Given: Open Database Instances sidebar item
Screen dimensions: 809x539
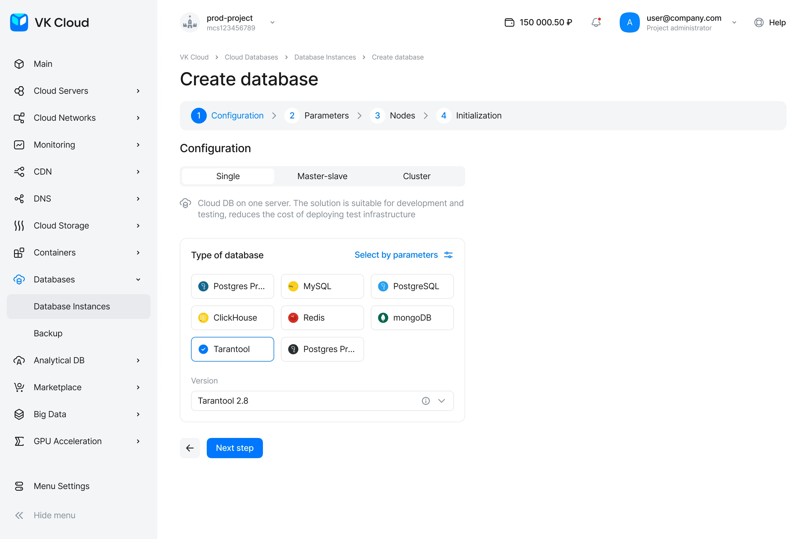Looking at the screenshot, I should click(79, 307).
